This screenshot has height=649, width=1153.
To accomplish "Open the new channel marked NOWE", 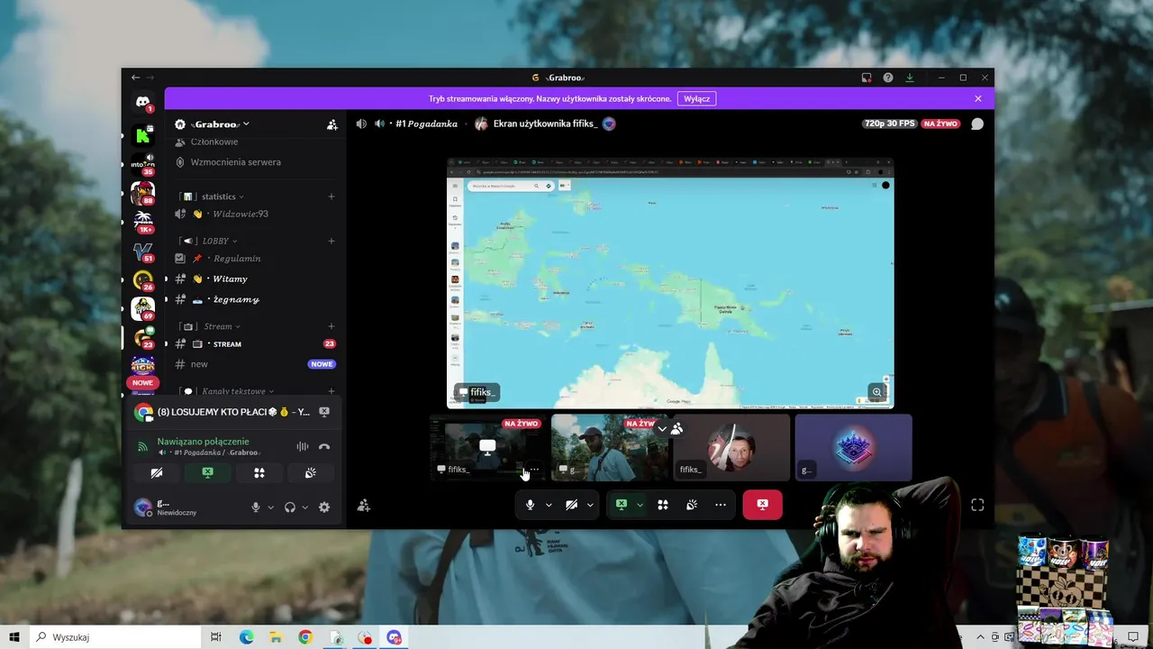I will [x=255, y=364].
